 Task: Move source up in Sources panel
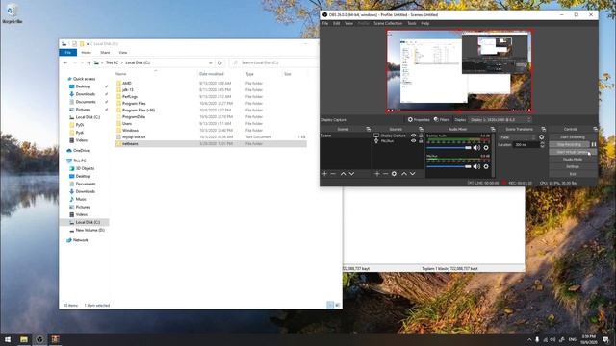[404, 173]
